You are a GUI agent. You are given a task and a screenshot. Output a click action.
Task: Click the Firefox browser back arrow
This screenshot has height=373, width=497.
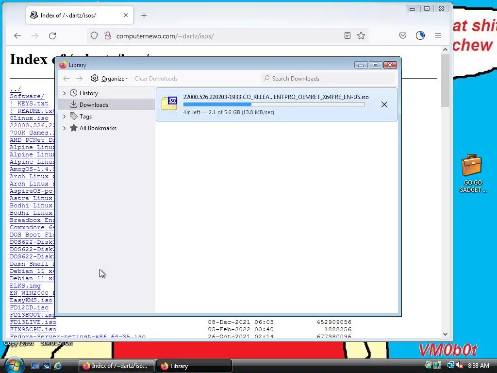coord(17,36)
